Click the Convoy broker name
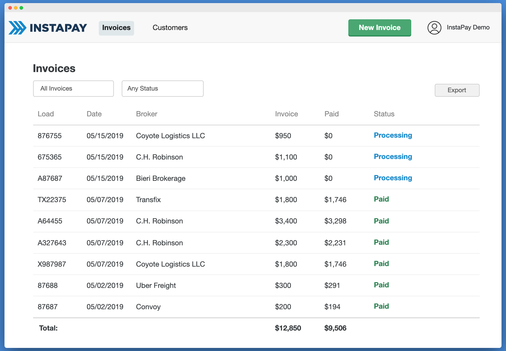Image resolution: width=506 pixels, height=351 pixels. pos(148,307)
